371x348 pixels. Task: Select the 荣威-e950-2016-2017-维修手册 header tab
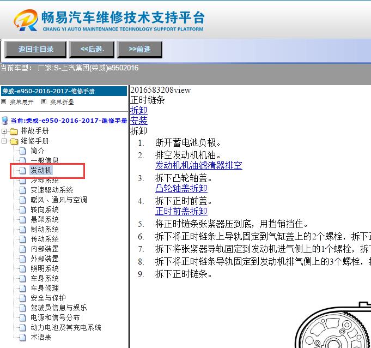[x=64, y=91]
